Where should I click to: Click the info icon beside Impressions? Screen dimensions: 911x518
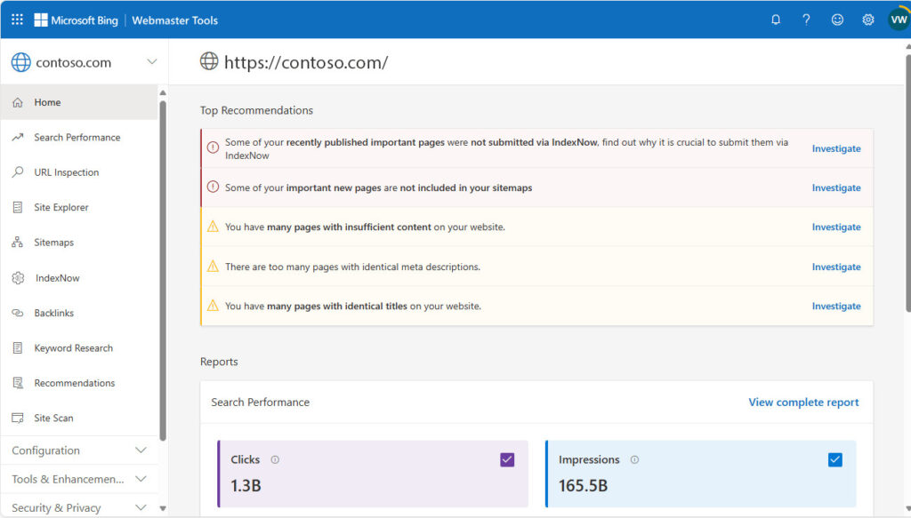[634, 460]
